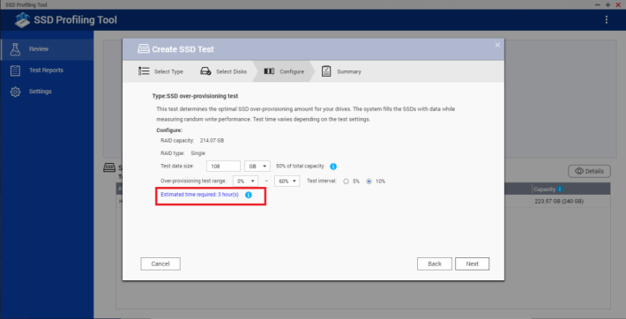626x319 pixels.
Task: Click the SSD icon behind the dialog
Action: [109, 167]
